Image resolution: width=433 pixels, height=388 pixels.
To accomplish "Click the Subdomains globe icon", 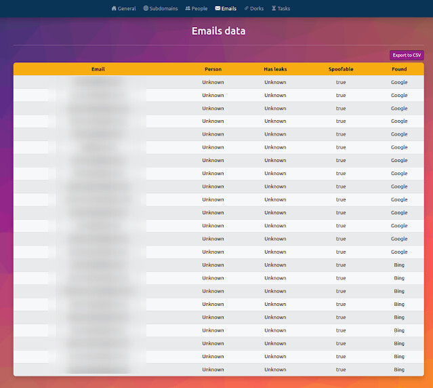I will click(146, 9).
